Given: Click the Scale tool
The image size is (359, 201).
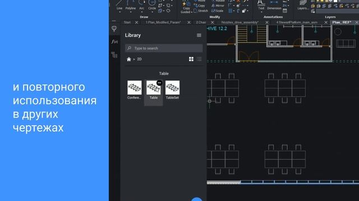Looking at the screenshot, I should (217, 11).
